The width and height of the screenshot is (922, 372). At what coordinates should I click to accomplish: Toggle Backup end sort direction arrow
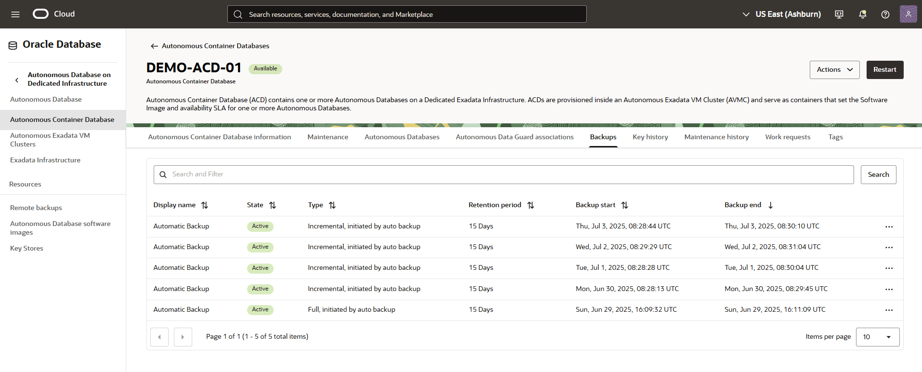pos(771,205)
